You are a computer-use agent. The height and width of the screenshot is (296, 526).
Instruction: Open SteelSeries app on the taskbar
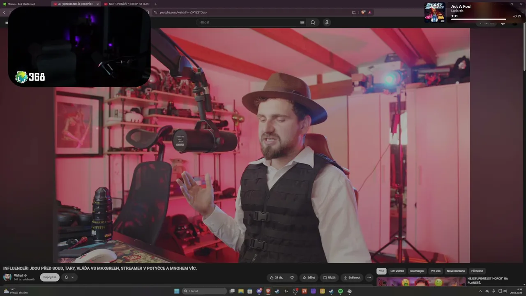pyautogui.click(x=349, y=291)
